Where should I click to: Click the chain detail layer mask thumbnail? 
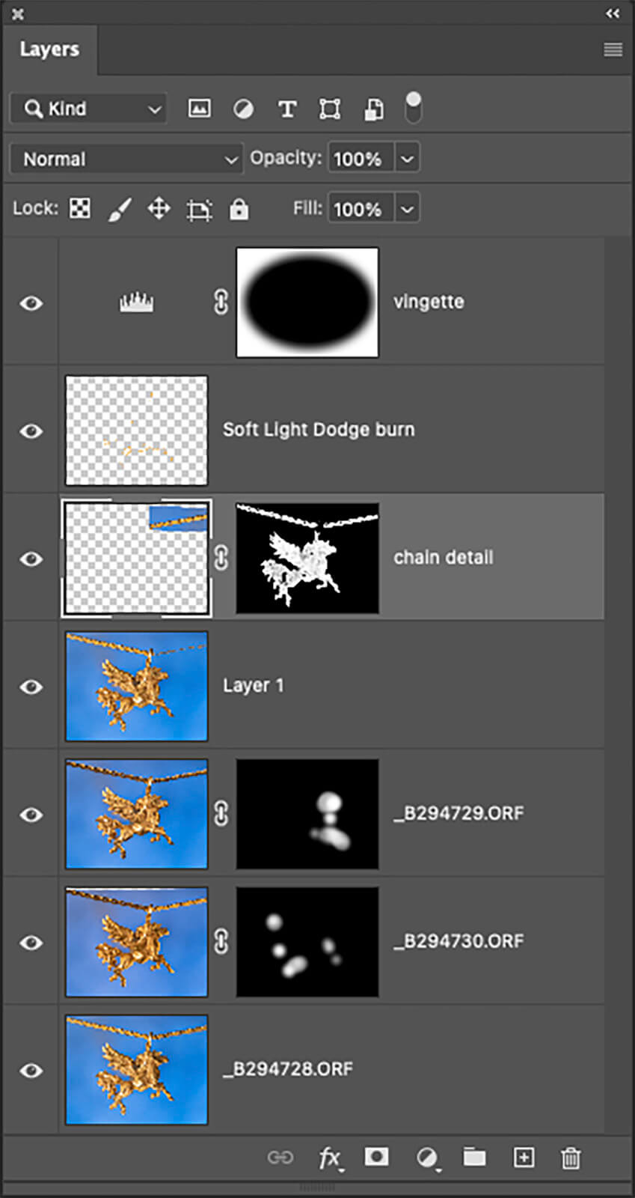pyautogui.click(x=307, y=558)
